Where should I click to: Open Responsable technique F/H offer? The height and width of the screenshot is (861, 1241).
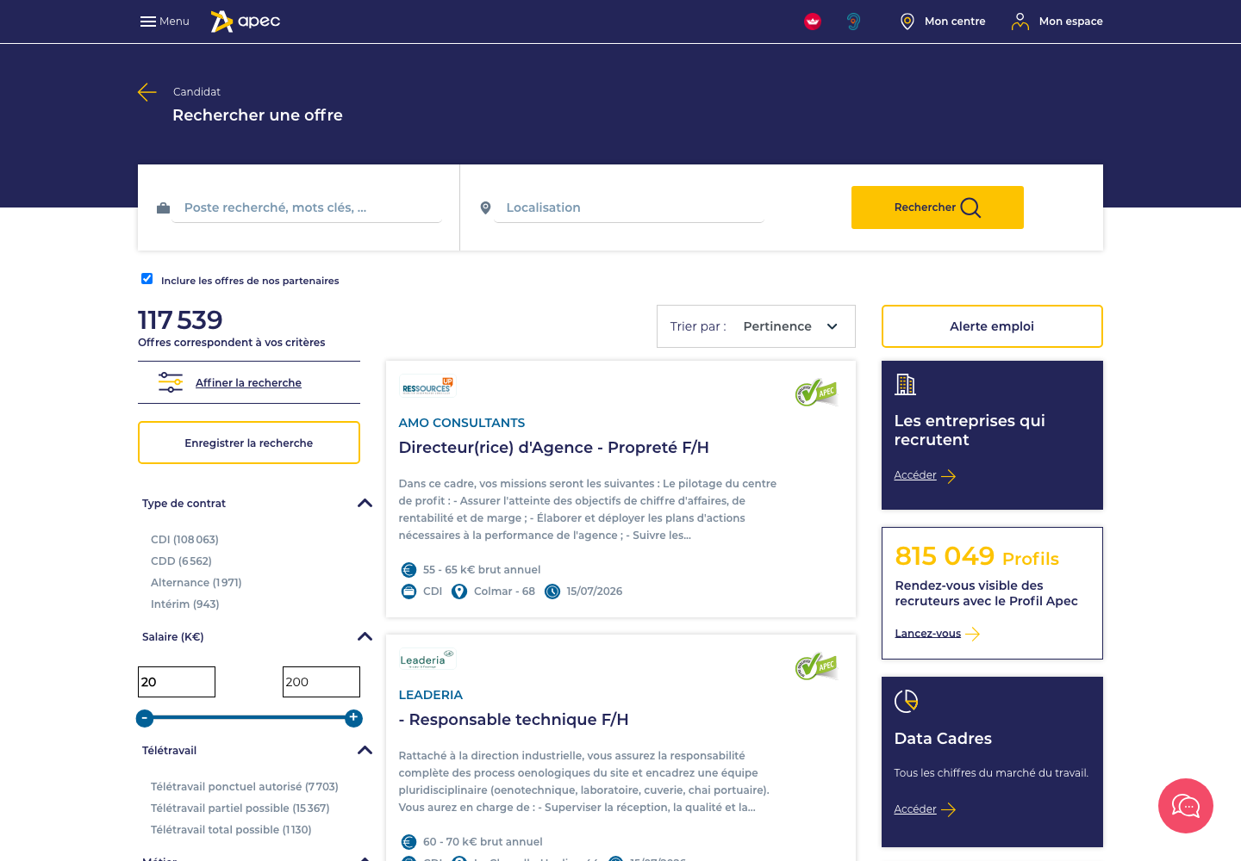pos(514,720)
